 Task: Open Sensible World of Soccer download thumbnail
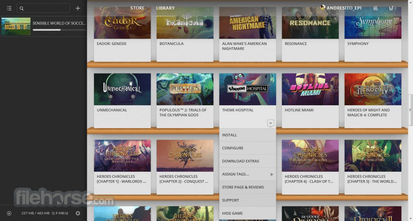(x=16, y=26)
